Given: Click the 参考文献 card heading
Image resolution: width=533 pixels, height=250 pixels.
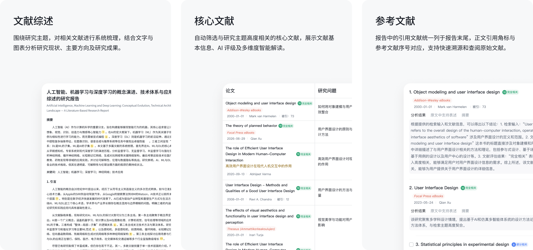Looking at the screenshot, I should 395,21.
